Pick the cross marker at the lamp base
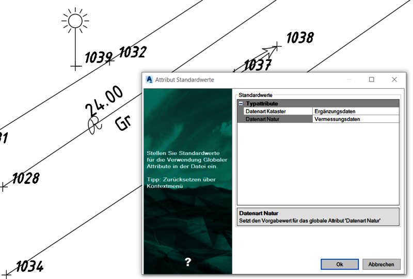This screenshot has width=413, height=279. pyautogui.click(x=76, y=66)
